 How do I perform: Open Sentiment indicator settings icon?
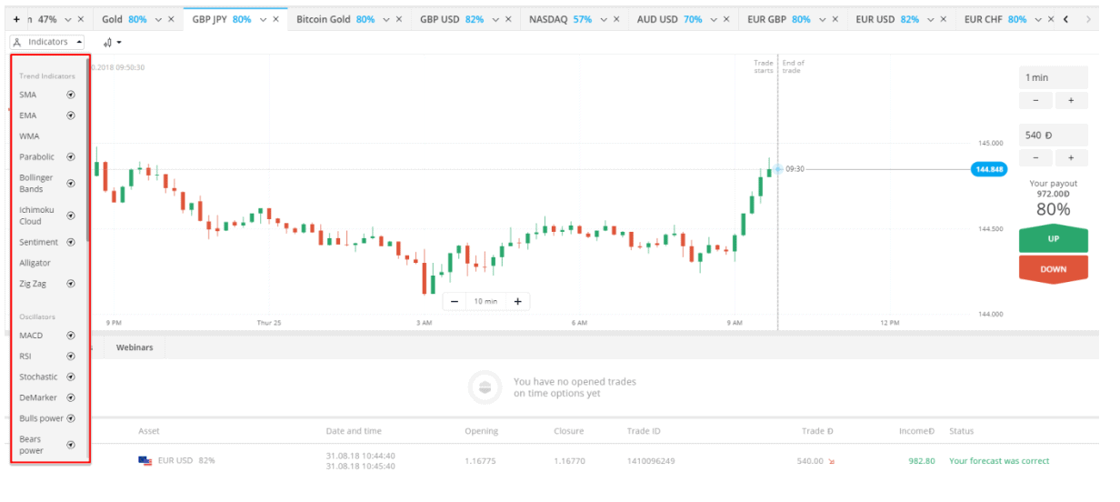tap(71, 242)
